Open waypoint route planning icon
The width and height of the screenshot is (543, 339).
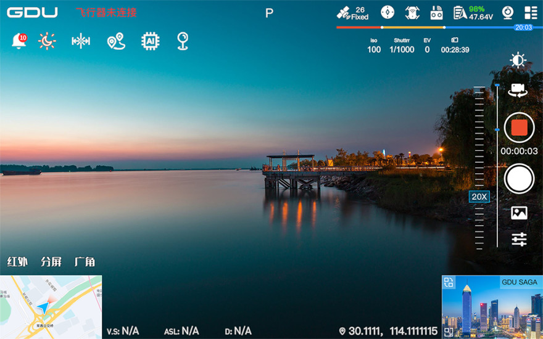pyautogui.click(x=116, y=41)
